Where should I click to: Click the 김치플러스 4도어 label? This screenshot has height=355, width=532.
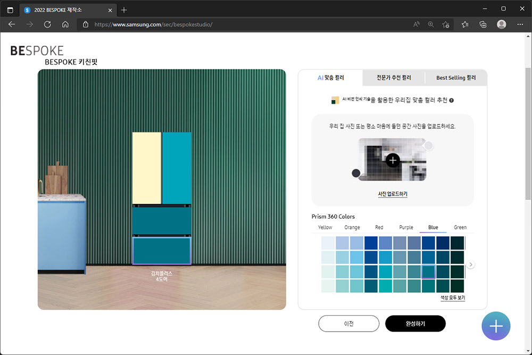tap(162, 276)
